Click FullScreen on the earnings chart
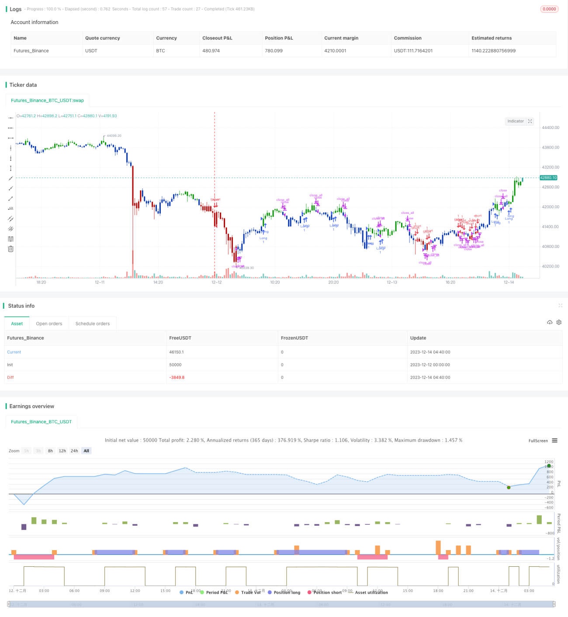Viewport: 568px width, 617px height. [x=538, y=441]
